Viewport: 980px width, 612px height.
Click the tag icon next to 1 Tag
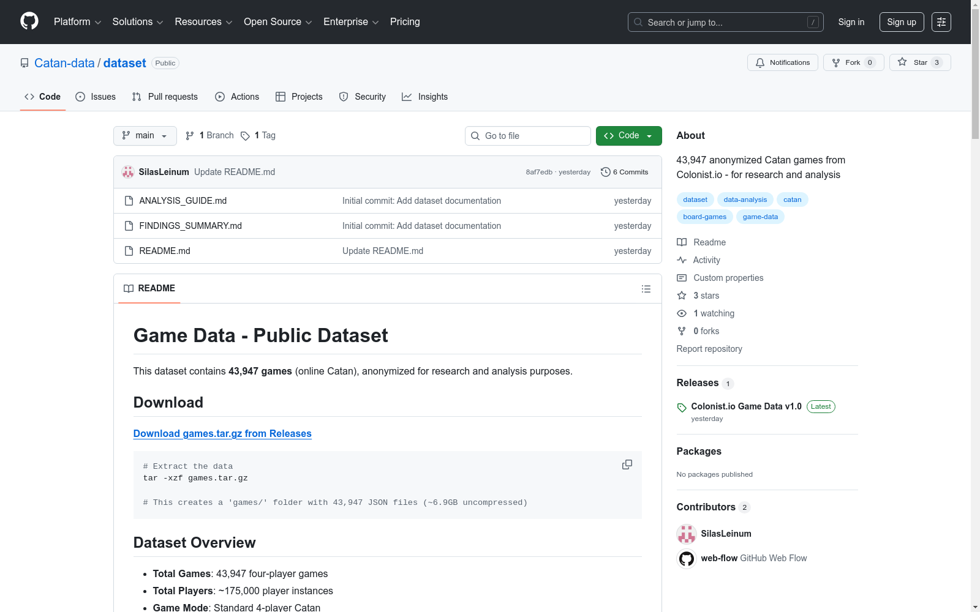pos(245,136)
